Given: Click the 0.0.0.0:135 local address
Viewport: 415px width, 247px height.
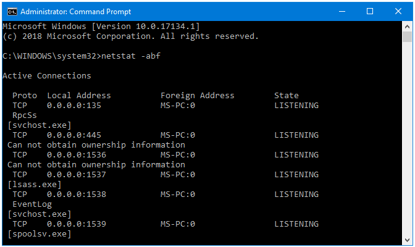Looking at the screenshot, I should pos(74,106).
